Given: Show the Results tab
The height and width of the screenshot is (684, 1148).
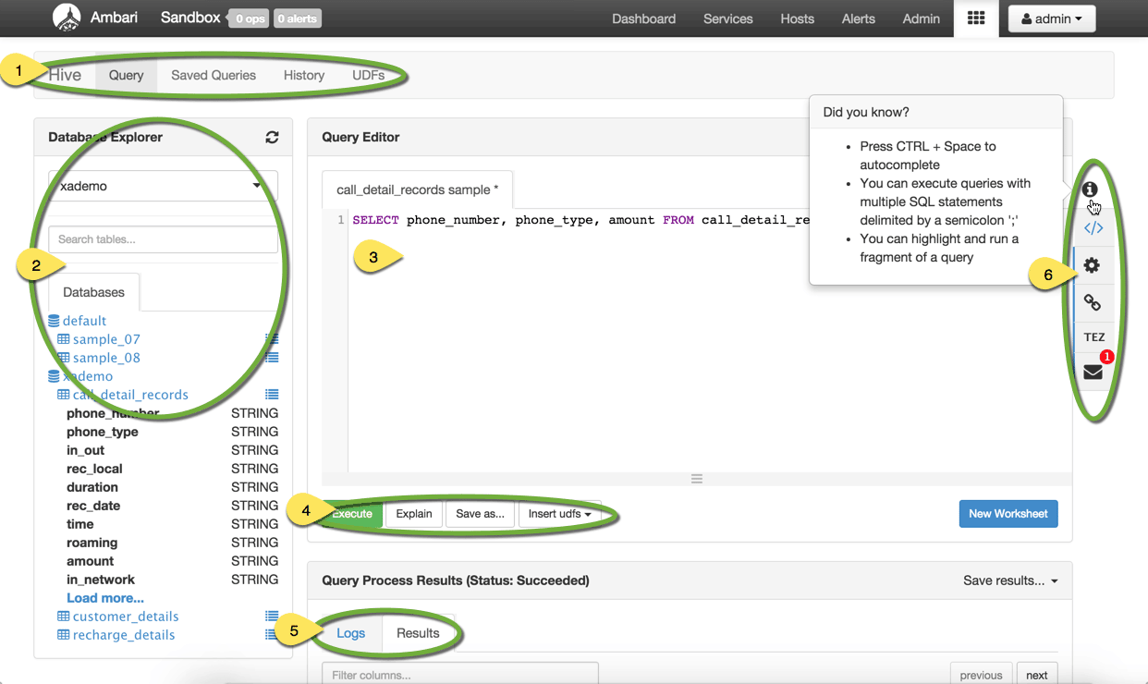Looking at the screenshot, I should pyautogui.click(x=418, y=633).
